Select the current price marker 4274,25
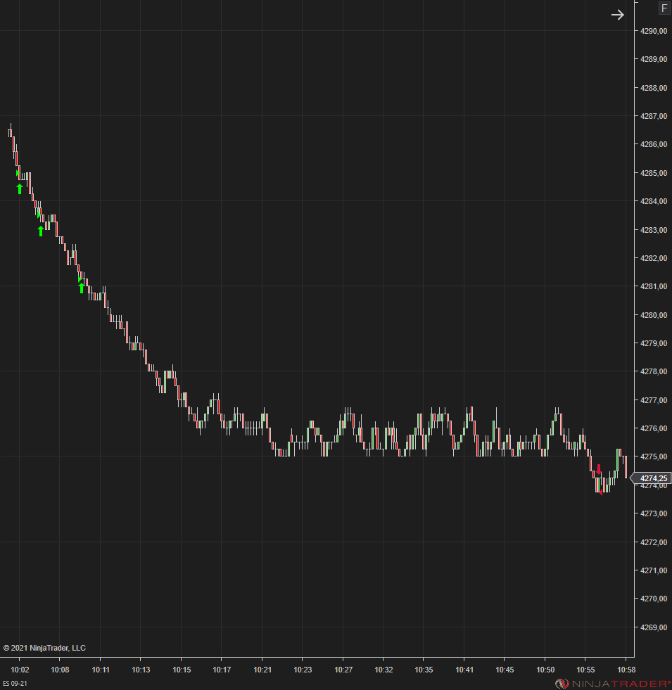The width and height of the screenshot is (672, 690). pos(651,478)
